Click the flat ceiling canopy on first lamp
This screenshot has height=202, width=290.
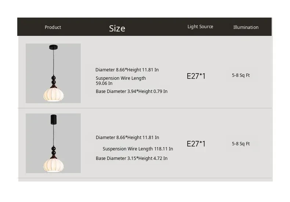pos(53,46)
